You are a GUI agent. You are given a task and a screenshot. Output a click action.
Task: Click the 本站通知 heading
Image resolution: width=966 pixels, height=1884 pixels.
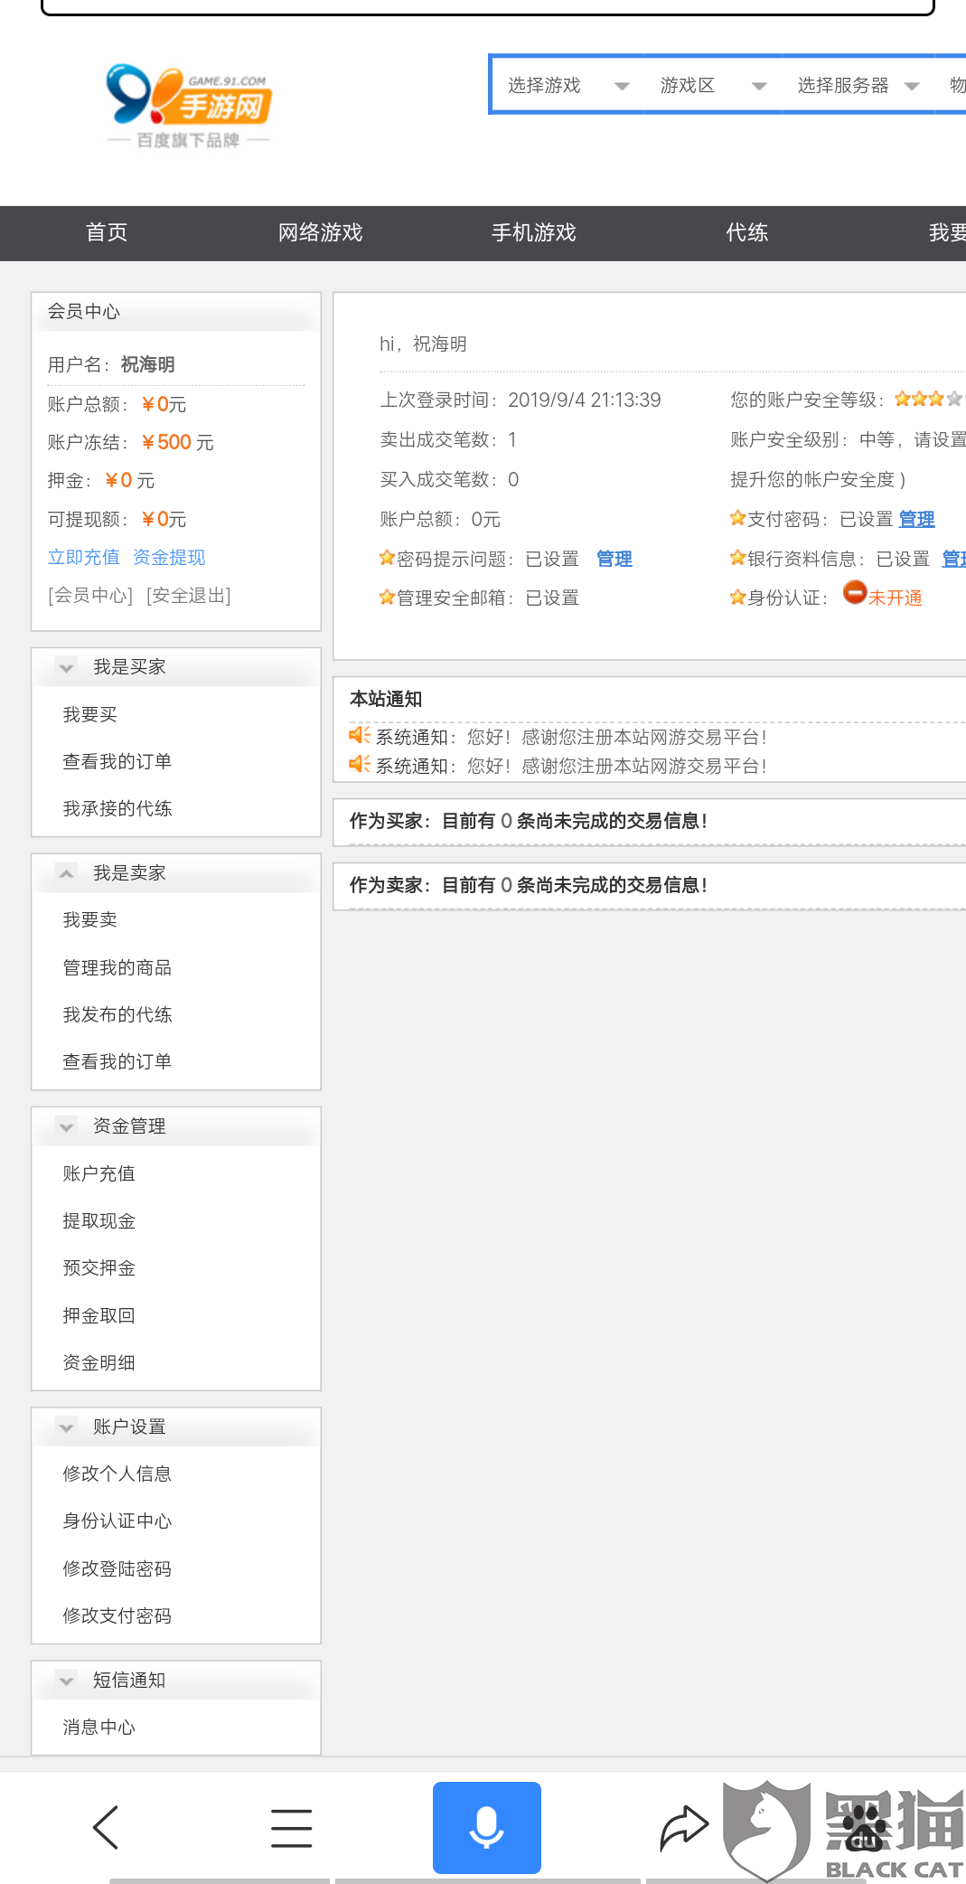coord(386,699)
